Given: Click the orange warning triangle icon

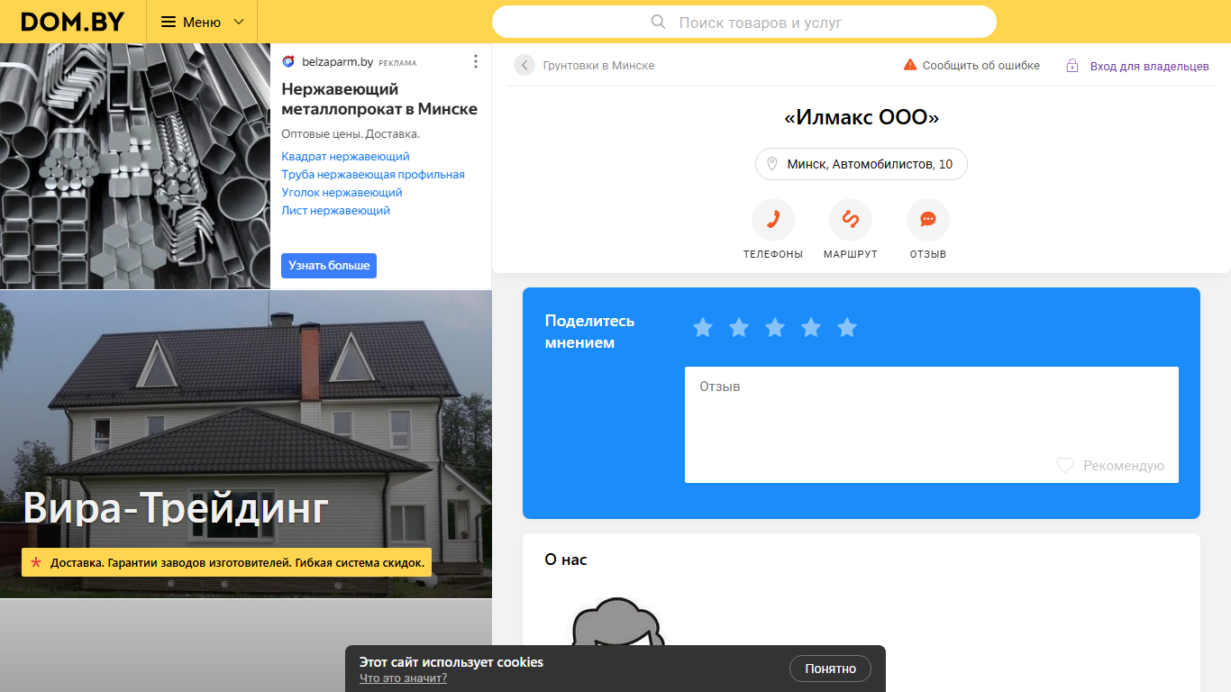Looking at the screenshot, I should [x=910, y=65].
